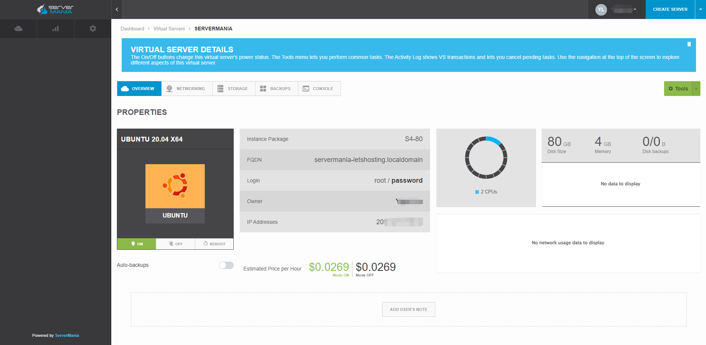
Task: Click the 2 CPUs legend item
Action: pos(486,192)
